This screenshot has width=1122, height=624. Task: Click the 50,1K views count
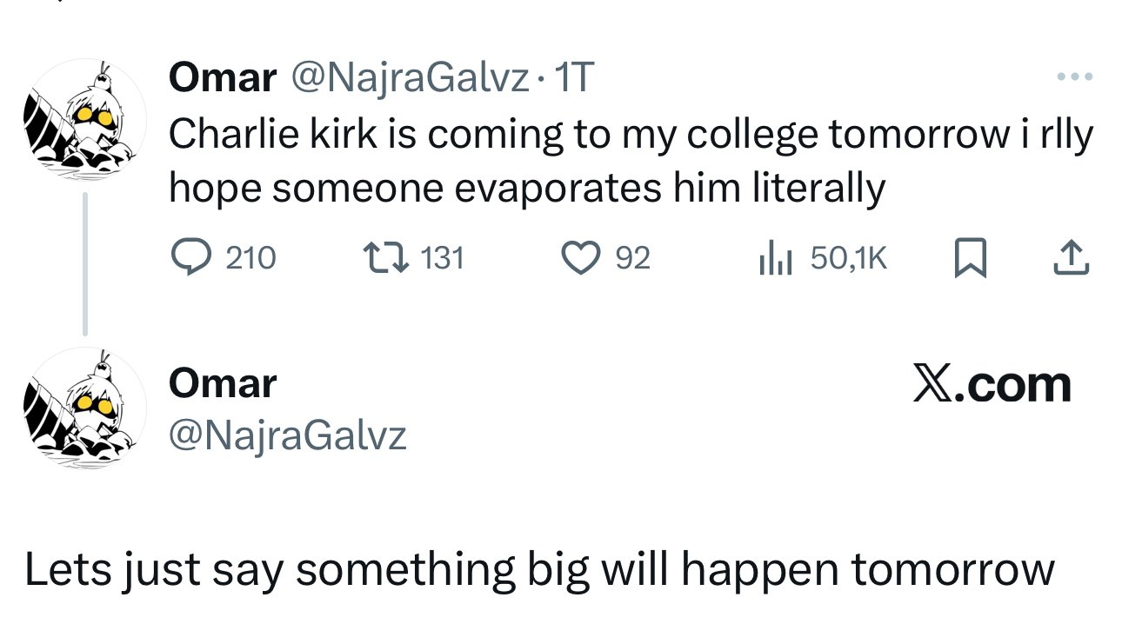point(848,258)
